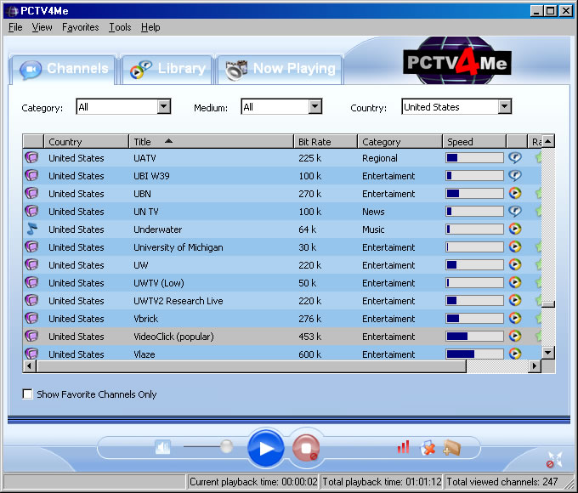Click the list's scroll-down arrow
This screenshot has width=578, height=493.
point(548,354)
